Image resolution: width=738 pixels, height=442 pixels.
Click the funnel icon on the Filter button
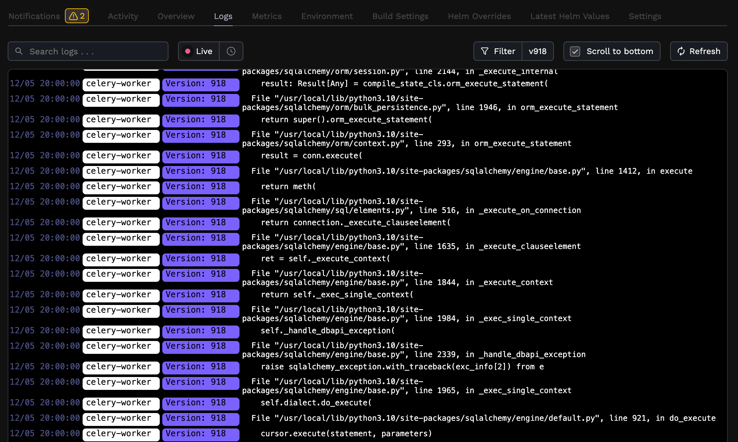485,51
